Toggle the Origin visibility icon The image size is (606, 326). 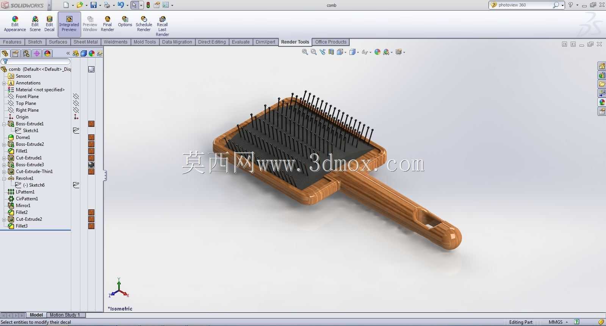pos(76,117)
